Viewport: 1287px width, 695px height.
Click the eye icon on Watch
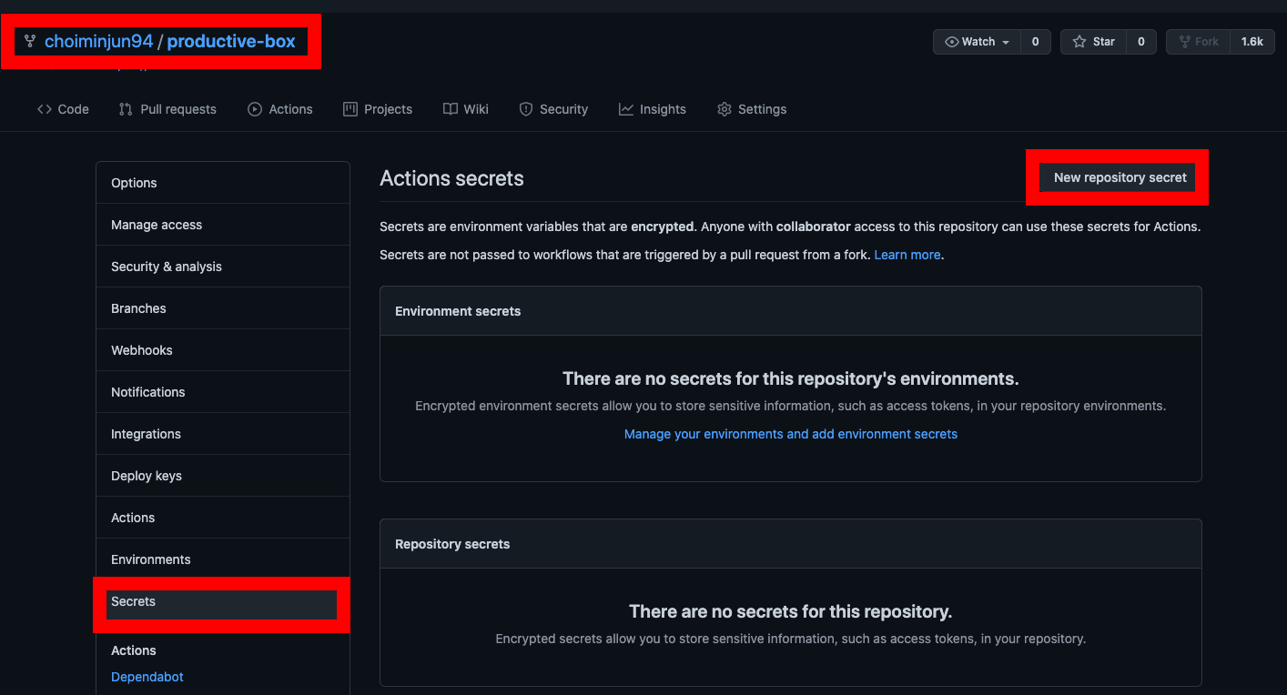pyautogui.click(x=952, y=42)
